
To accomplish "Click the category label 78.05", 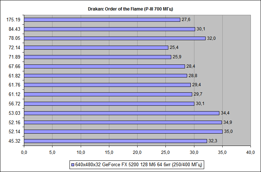I will [14, 38].
